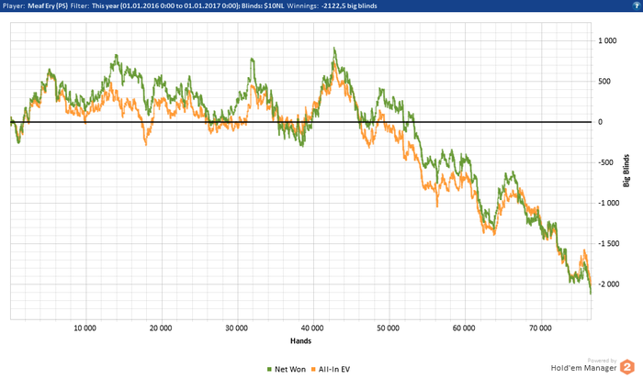The image size is (643, 378).
Task: Click the This year date filter text
Action: point(165,6)
